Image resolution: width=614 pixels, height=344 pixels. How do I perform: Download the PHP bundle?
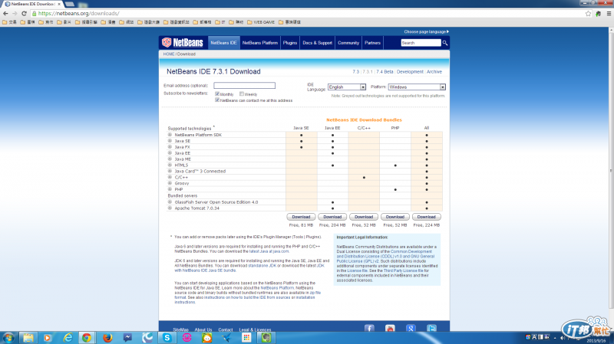tap(395, 217)
